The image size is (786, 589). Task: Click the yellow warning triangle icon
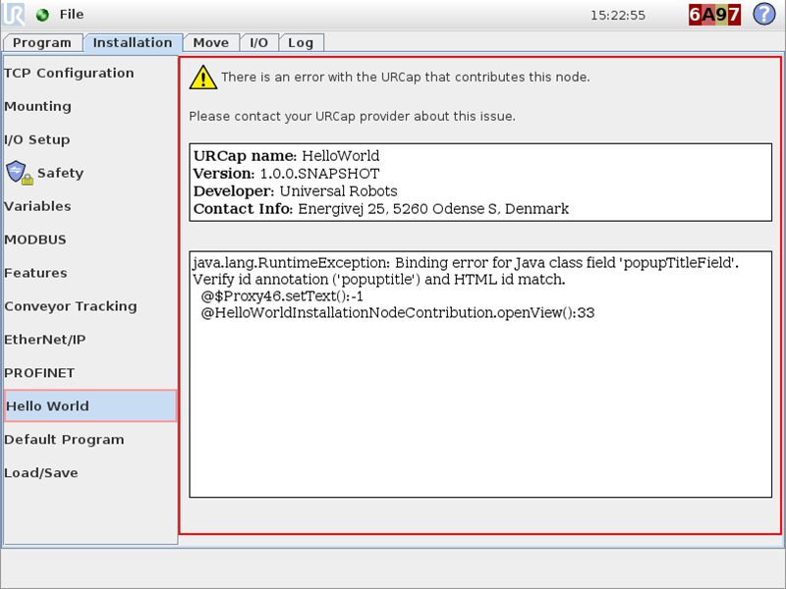click(x=203, y=78)
